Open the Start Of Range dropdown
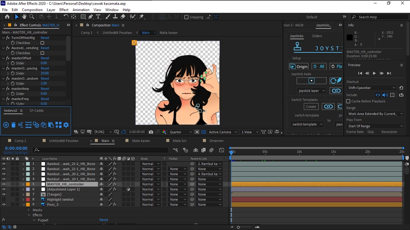This screenshot has width=410, height=230. tap(375, 126)
